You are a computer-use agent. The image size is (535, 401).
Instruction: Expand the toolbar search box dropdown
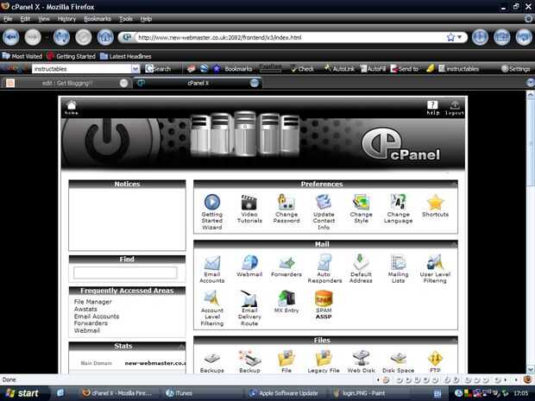coord(135,69)
